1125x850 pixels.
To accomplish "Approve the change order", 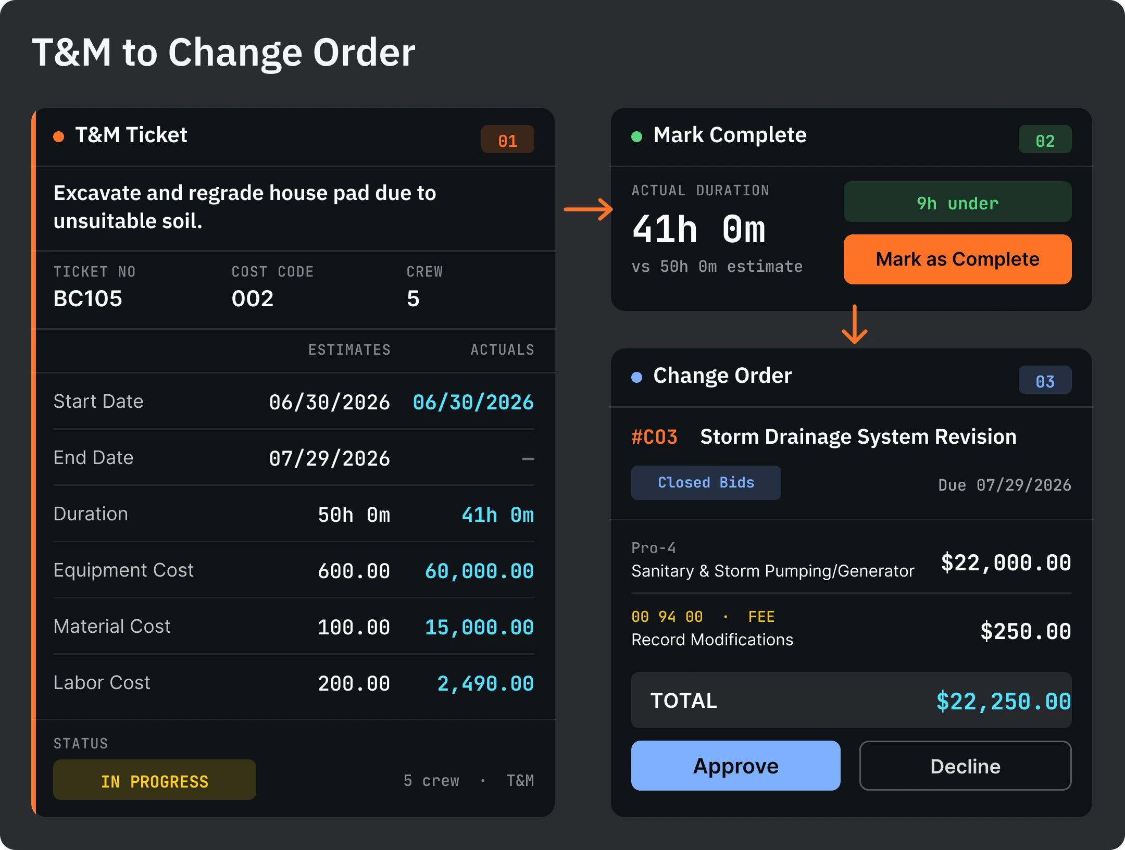I will 735,766.
